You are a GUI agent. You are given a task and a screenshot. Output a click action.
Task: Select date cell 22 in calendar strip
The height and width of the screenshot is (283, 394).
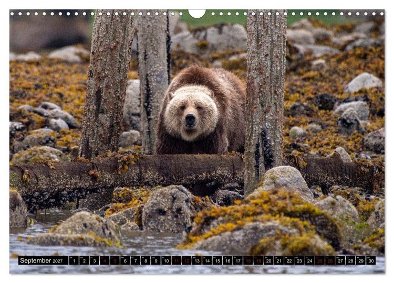point(289,260)
